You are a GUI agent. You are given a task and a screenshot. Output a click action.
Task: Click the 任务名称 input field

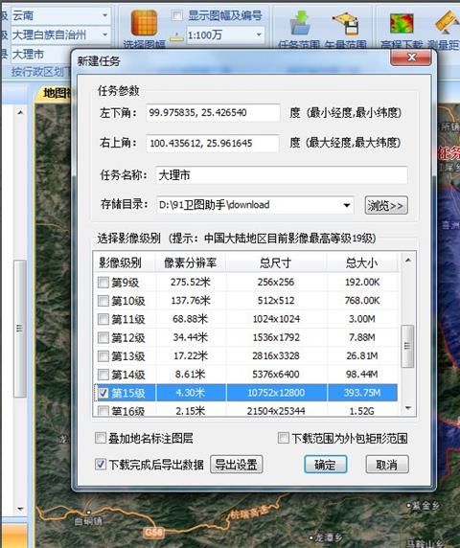282,175
